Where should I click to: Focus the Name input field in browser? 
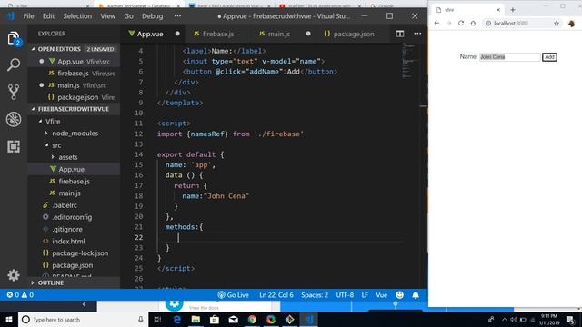[509, 57]
